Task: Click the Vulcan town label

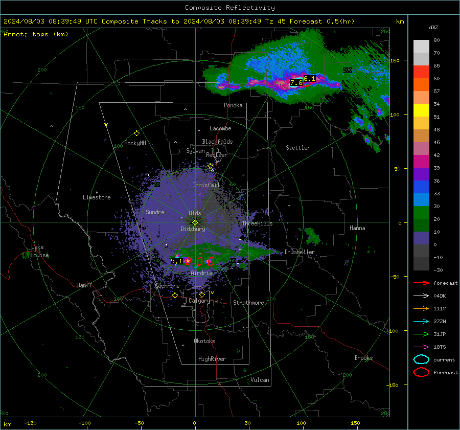Action: [x=260, y=380]
